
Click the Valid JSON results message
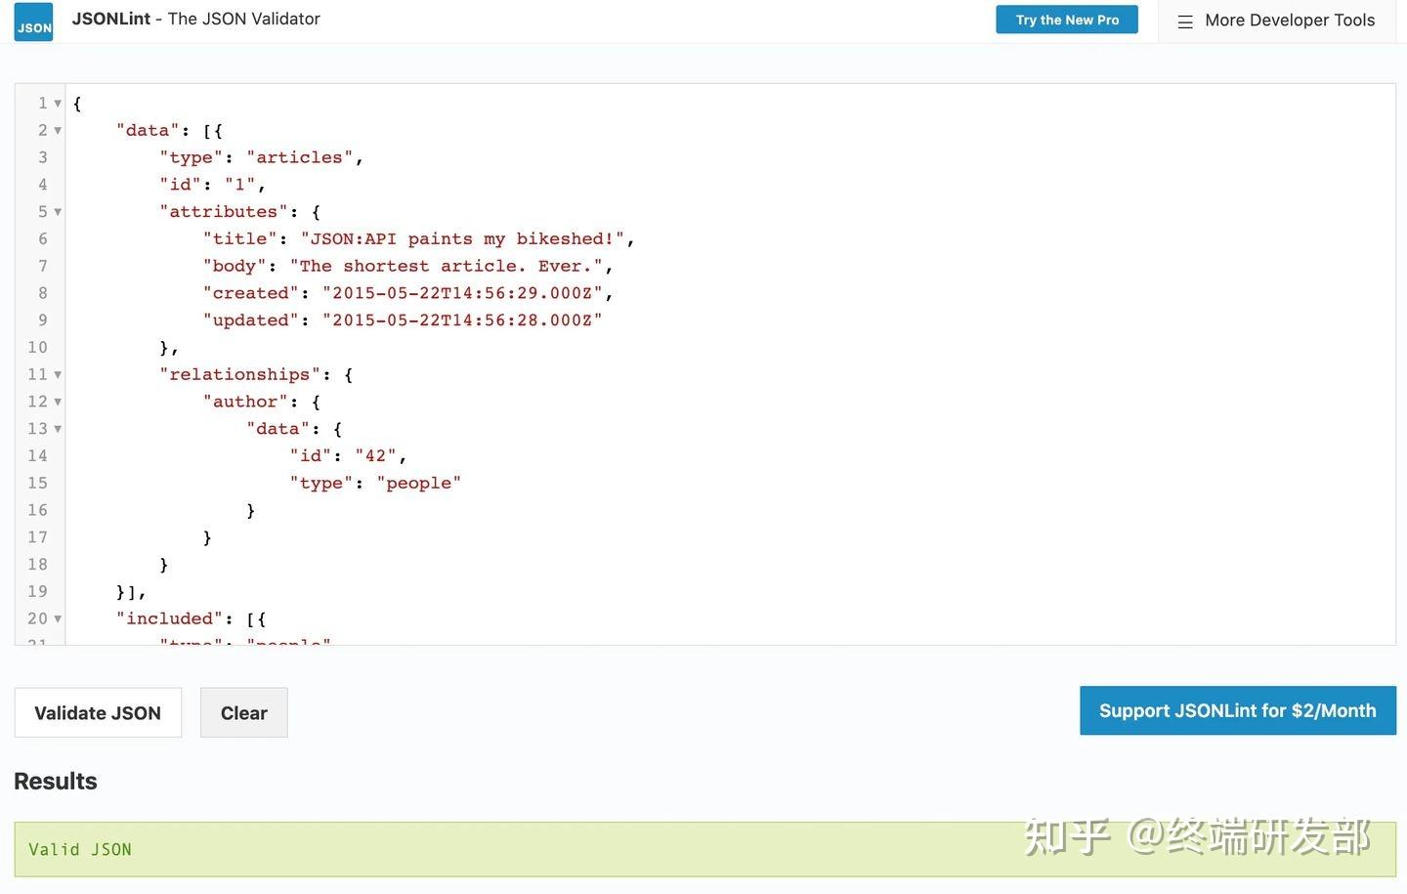point(80,848)
